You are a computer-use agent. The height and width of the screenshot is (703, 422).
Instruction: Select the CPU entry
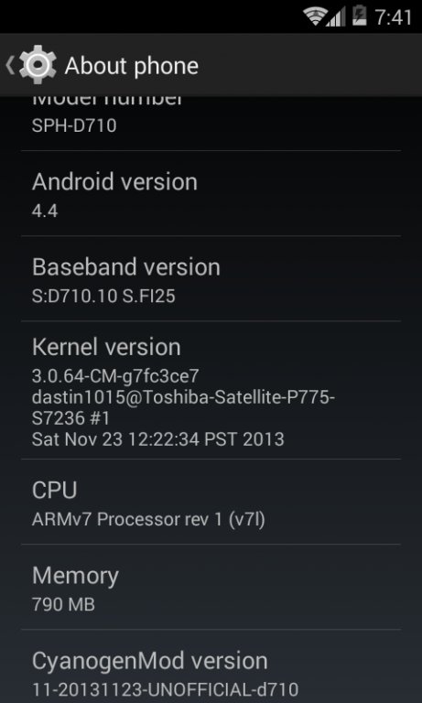pos(211,502)
